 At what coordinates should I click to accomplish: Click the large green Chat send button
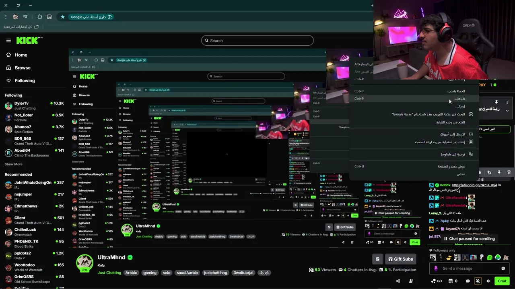pyautogui.click(x=502, y=281)
